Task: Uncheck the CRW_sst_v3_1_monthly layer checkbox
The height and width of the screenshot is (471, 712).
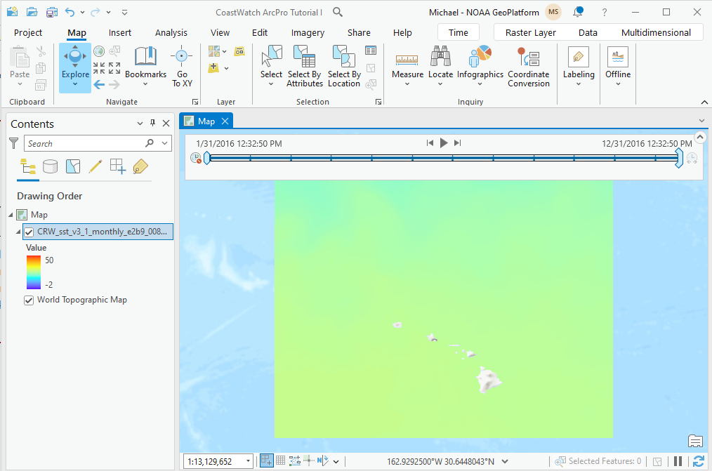Action: [x=29, y=232]
